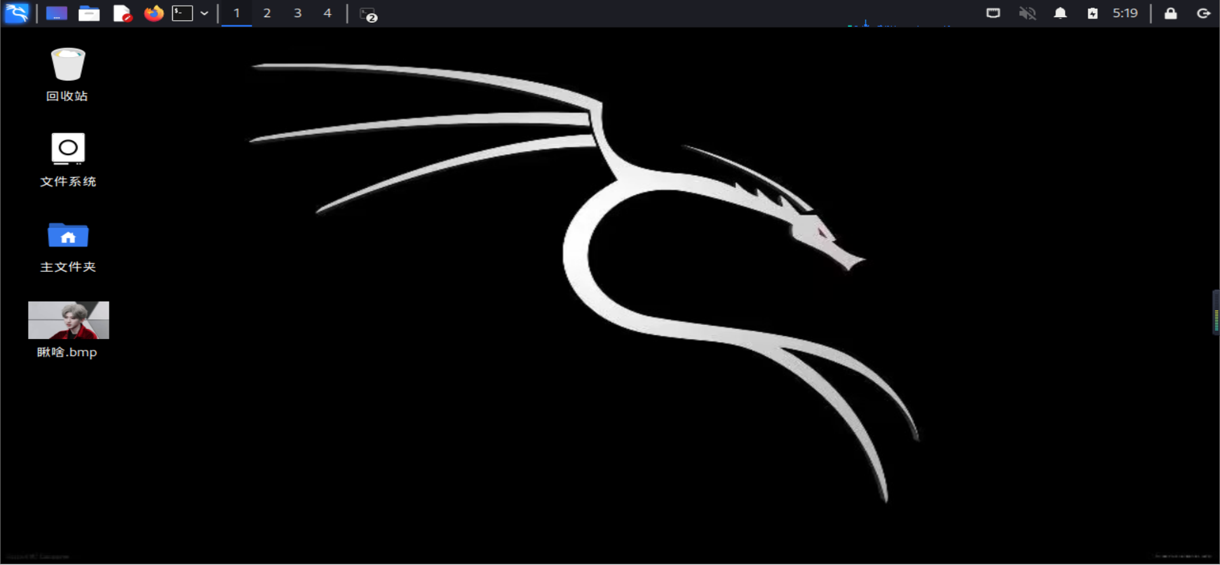Open terminal emulator from panel
This screenshot has height=565, width=1220.
182,13
